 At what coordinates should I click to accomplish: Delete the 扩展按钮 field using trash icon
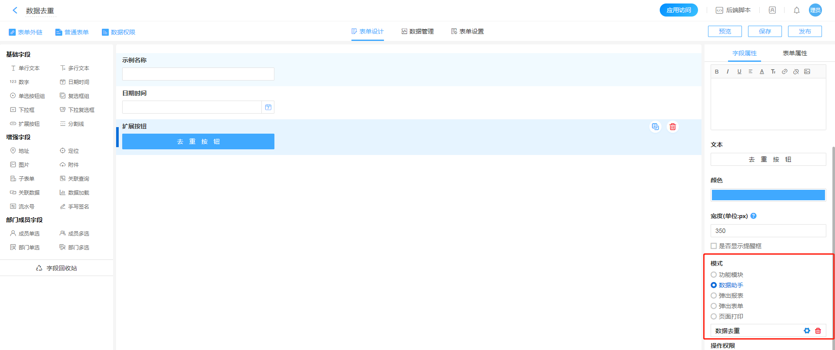[x=673, y=127]
